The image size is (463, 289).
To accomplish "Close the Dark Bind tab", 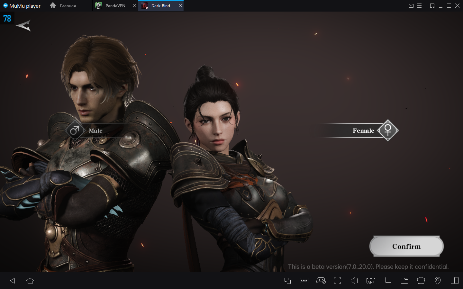I will click(x=180, y=5).
